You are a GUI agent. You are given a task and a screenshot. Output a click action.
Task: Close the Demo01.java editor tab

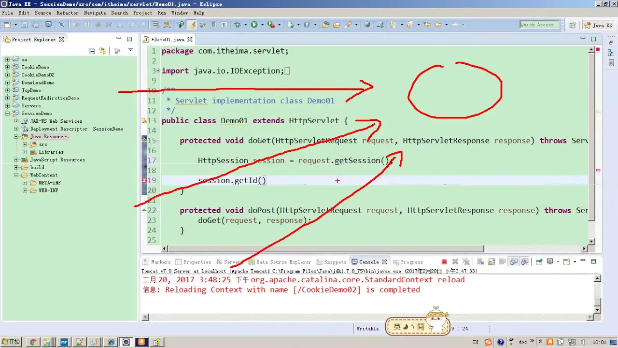tap(190, 40)
